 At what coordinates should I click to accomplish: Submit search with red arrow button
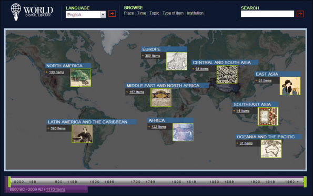(x=300, y=14)
